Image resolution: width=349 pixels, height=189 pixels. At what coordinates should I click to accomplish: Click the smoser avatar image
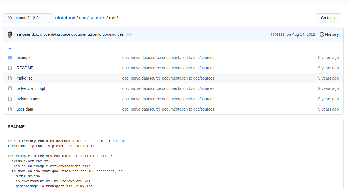coord(10,34)
